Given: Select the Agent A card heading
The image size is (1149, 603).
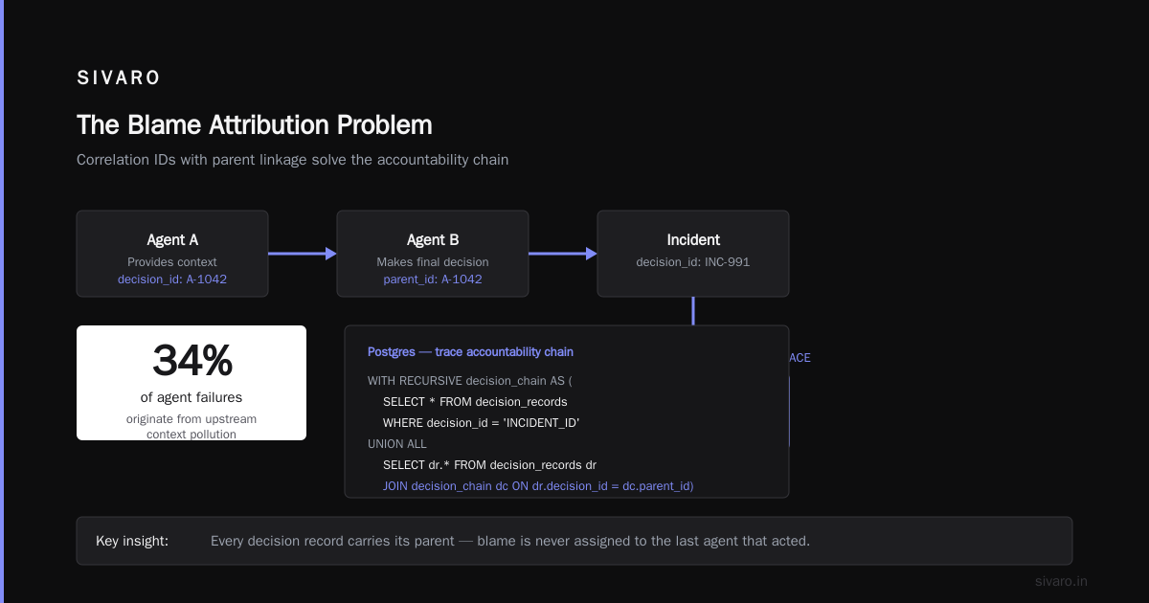Looking at the screenshot, I should 172,240.
